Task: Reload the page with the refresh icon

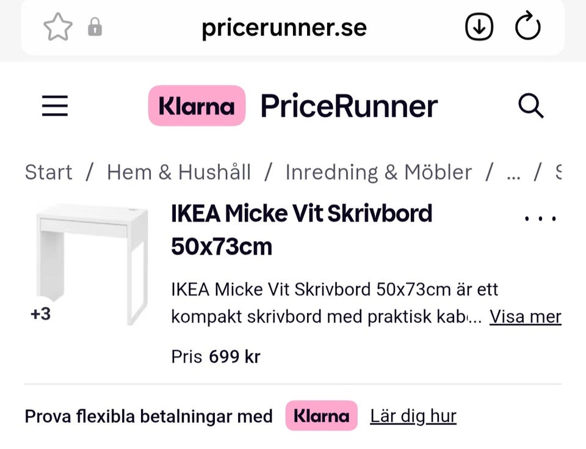Action: click(527, 26)
